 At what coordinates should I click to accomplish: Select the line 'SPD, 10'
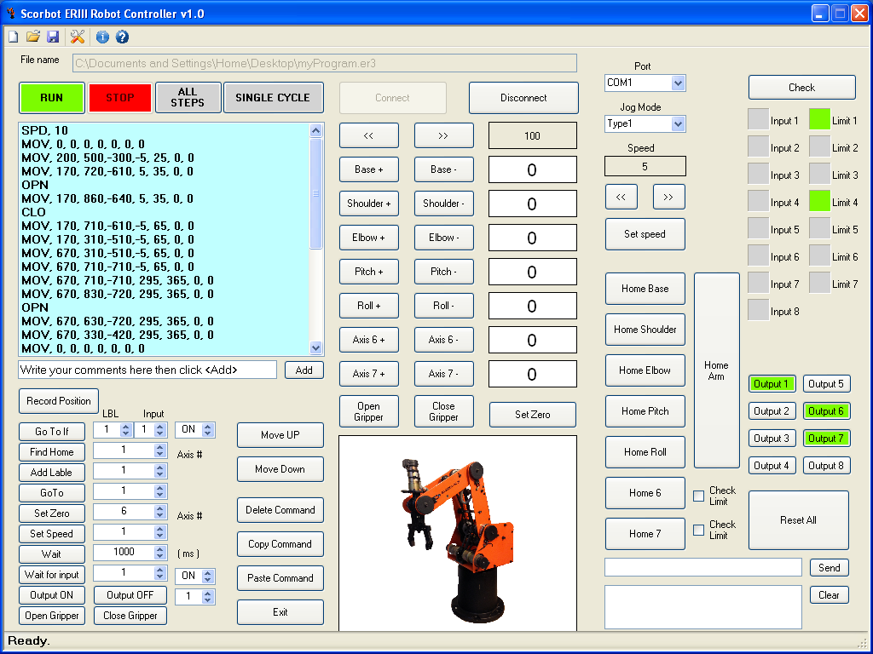point(44,130)
